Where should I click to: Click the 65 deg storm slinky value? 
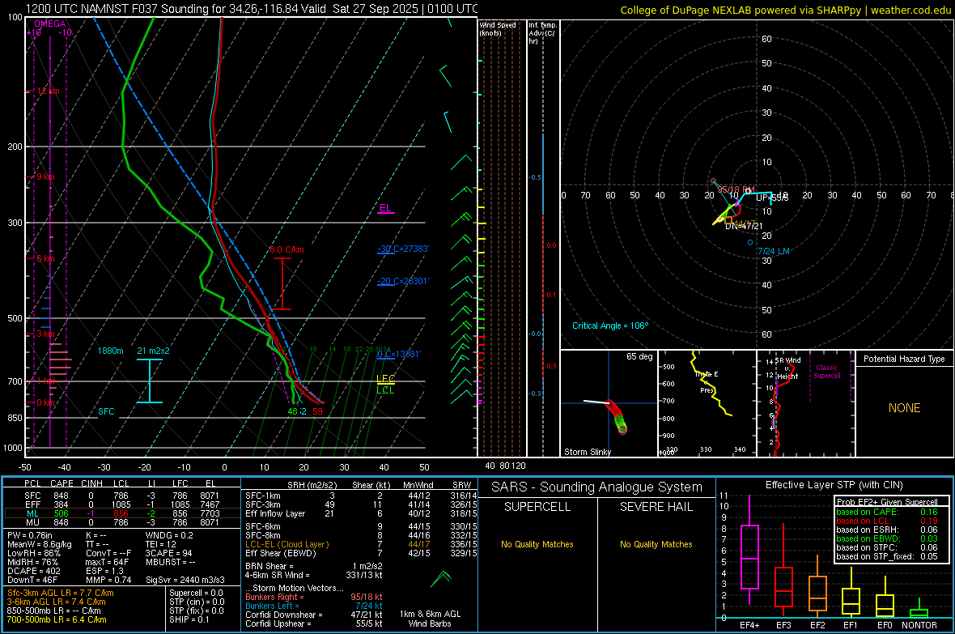click(x=639, y=356)
